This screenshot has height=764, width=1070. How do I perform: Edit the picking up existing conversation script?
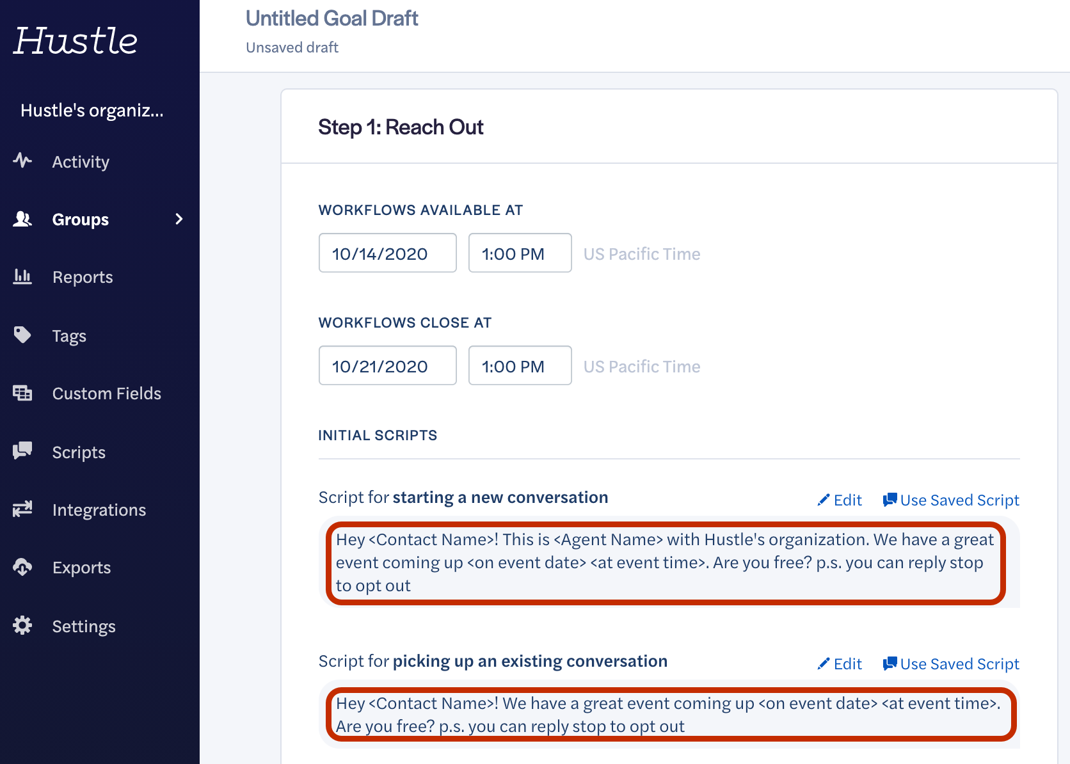tap(840, 664)
